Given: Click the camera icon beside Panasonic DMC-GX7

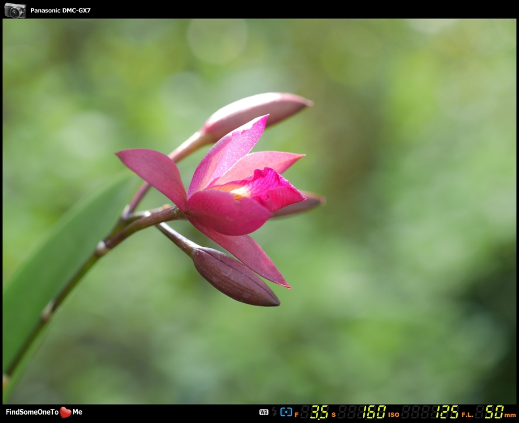Looking at the screenshot, I should coord(15,10).
